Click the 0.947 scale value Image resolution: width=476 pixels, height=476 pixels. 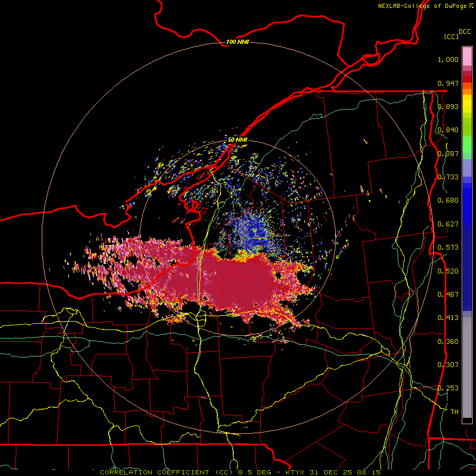(448, 83)
